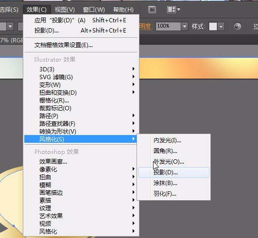Choose 外发光(O)... from submenu
Viewport: 258px width, 238px height.
click(174, 162)
